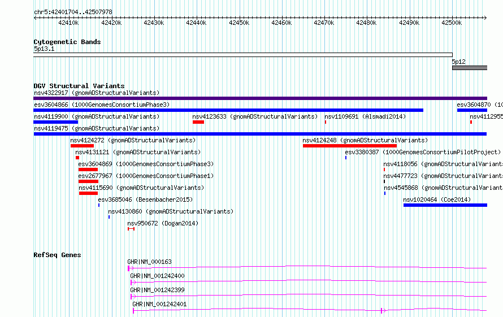Click the esv3604869 red bar
Screen dimensions: 503x317
click(88, 170)
